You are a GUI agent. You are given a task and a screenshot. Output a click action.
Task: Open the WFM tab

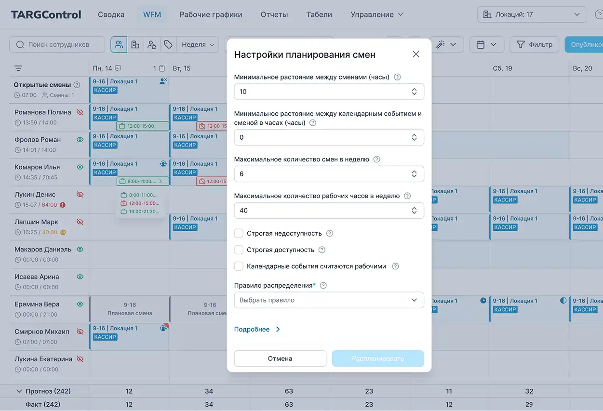click(152, 14)
